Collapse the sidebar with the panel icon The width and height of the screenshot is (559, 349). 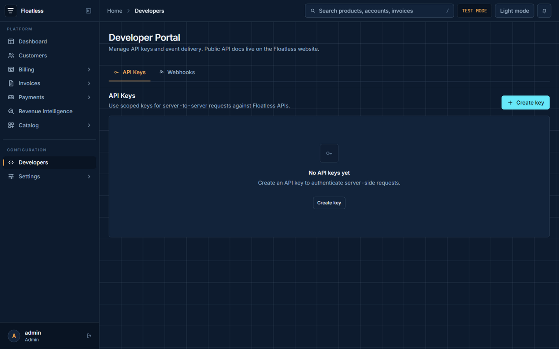click(89, 11)
